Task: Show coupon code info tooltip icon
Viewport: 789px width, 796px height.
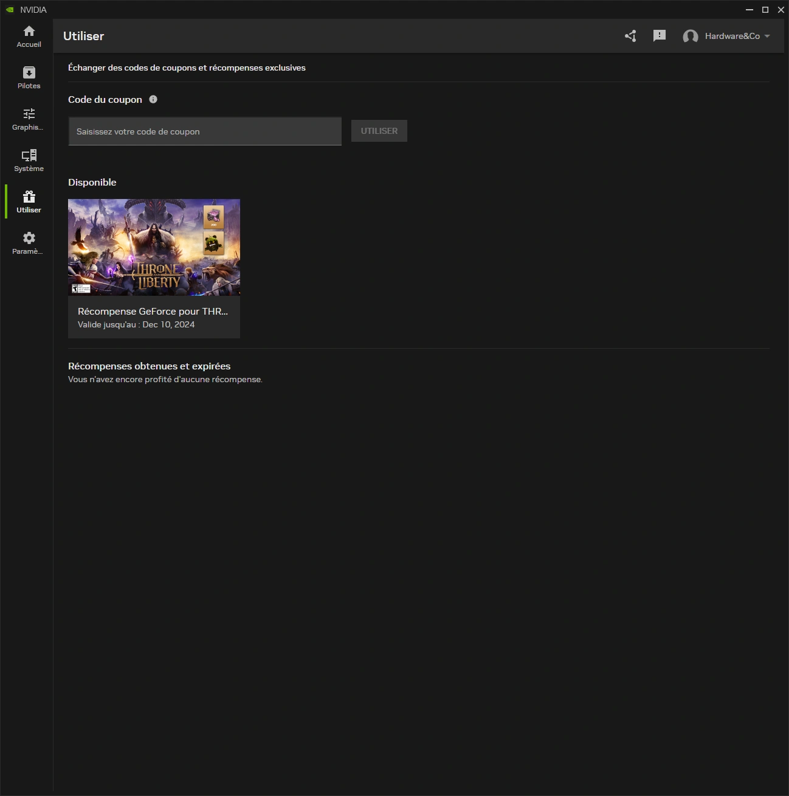Action: [x=153, y=99]
